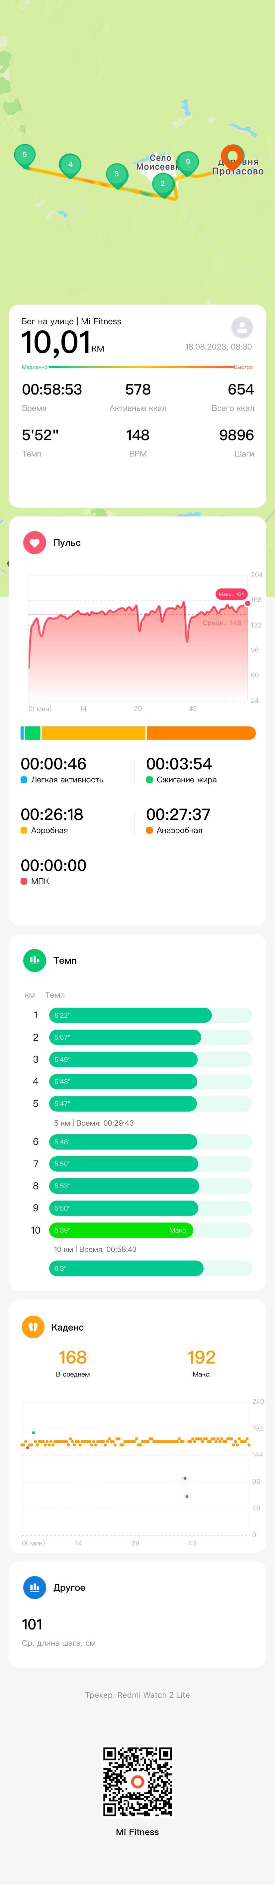The image size is (275, 1884).
Task: Click the user profile avatar icon
Action: [242, 327]
